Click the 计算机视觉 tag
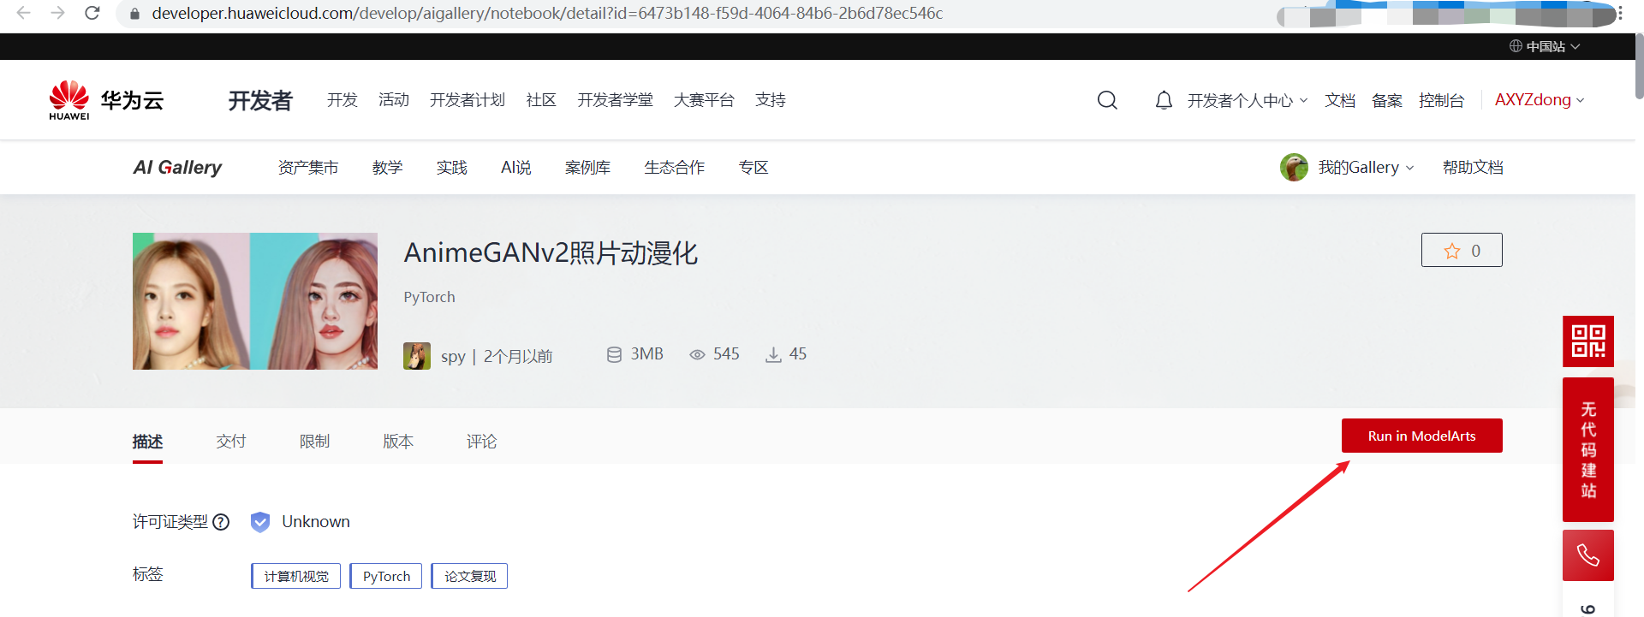Image resolution: width=1644 pixels, height=617 pixels. [296, 576]
